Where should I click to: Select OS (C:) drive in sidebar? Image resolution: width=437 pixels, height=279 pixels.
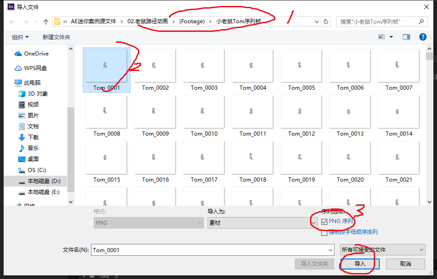pos(32,170)
